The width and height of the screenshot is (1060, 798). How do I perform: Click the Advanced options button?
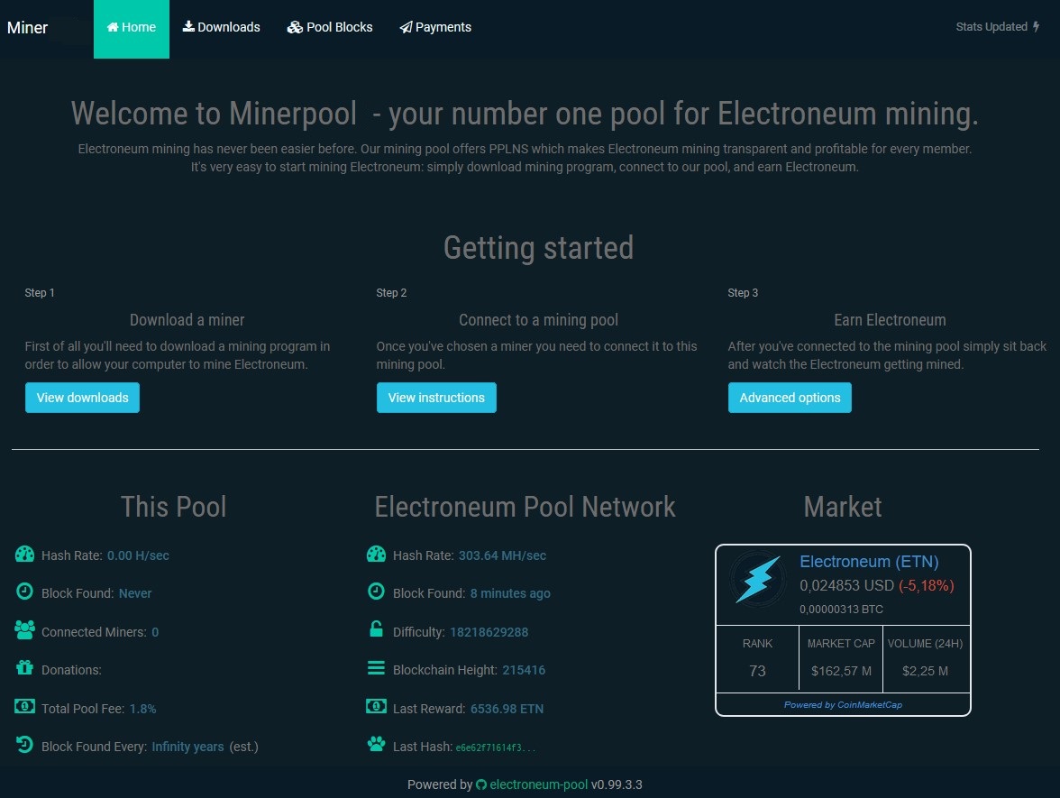coord(790,398)
